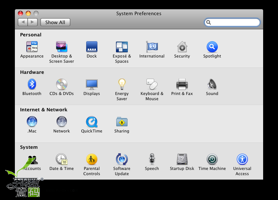Focus the Spotlight search field

coord(232,22)
